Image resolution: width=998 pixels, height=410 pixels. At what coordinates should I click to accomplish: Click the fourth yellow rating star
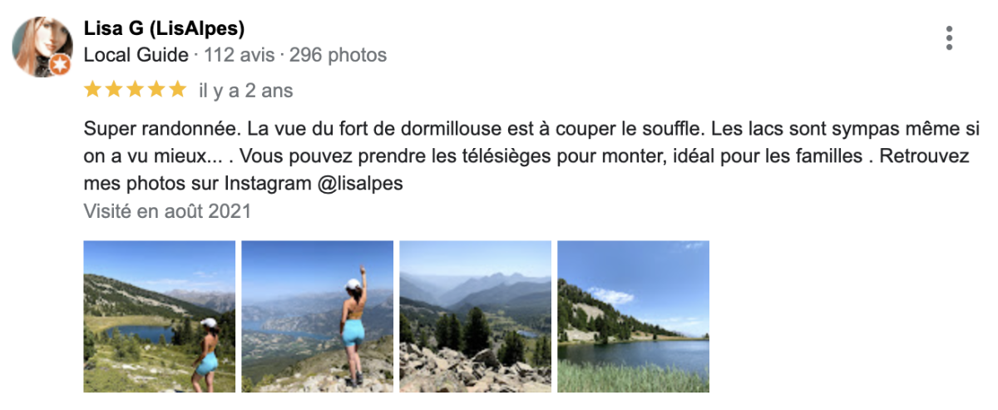156,90
